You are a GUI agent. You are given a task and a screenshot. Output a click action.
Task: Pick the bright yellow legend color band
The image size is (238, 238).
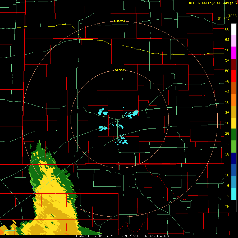pos(234,123)
